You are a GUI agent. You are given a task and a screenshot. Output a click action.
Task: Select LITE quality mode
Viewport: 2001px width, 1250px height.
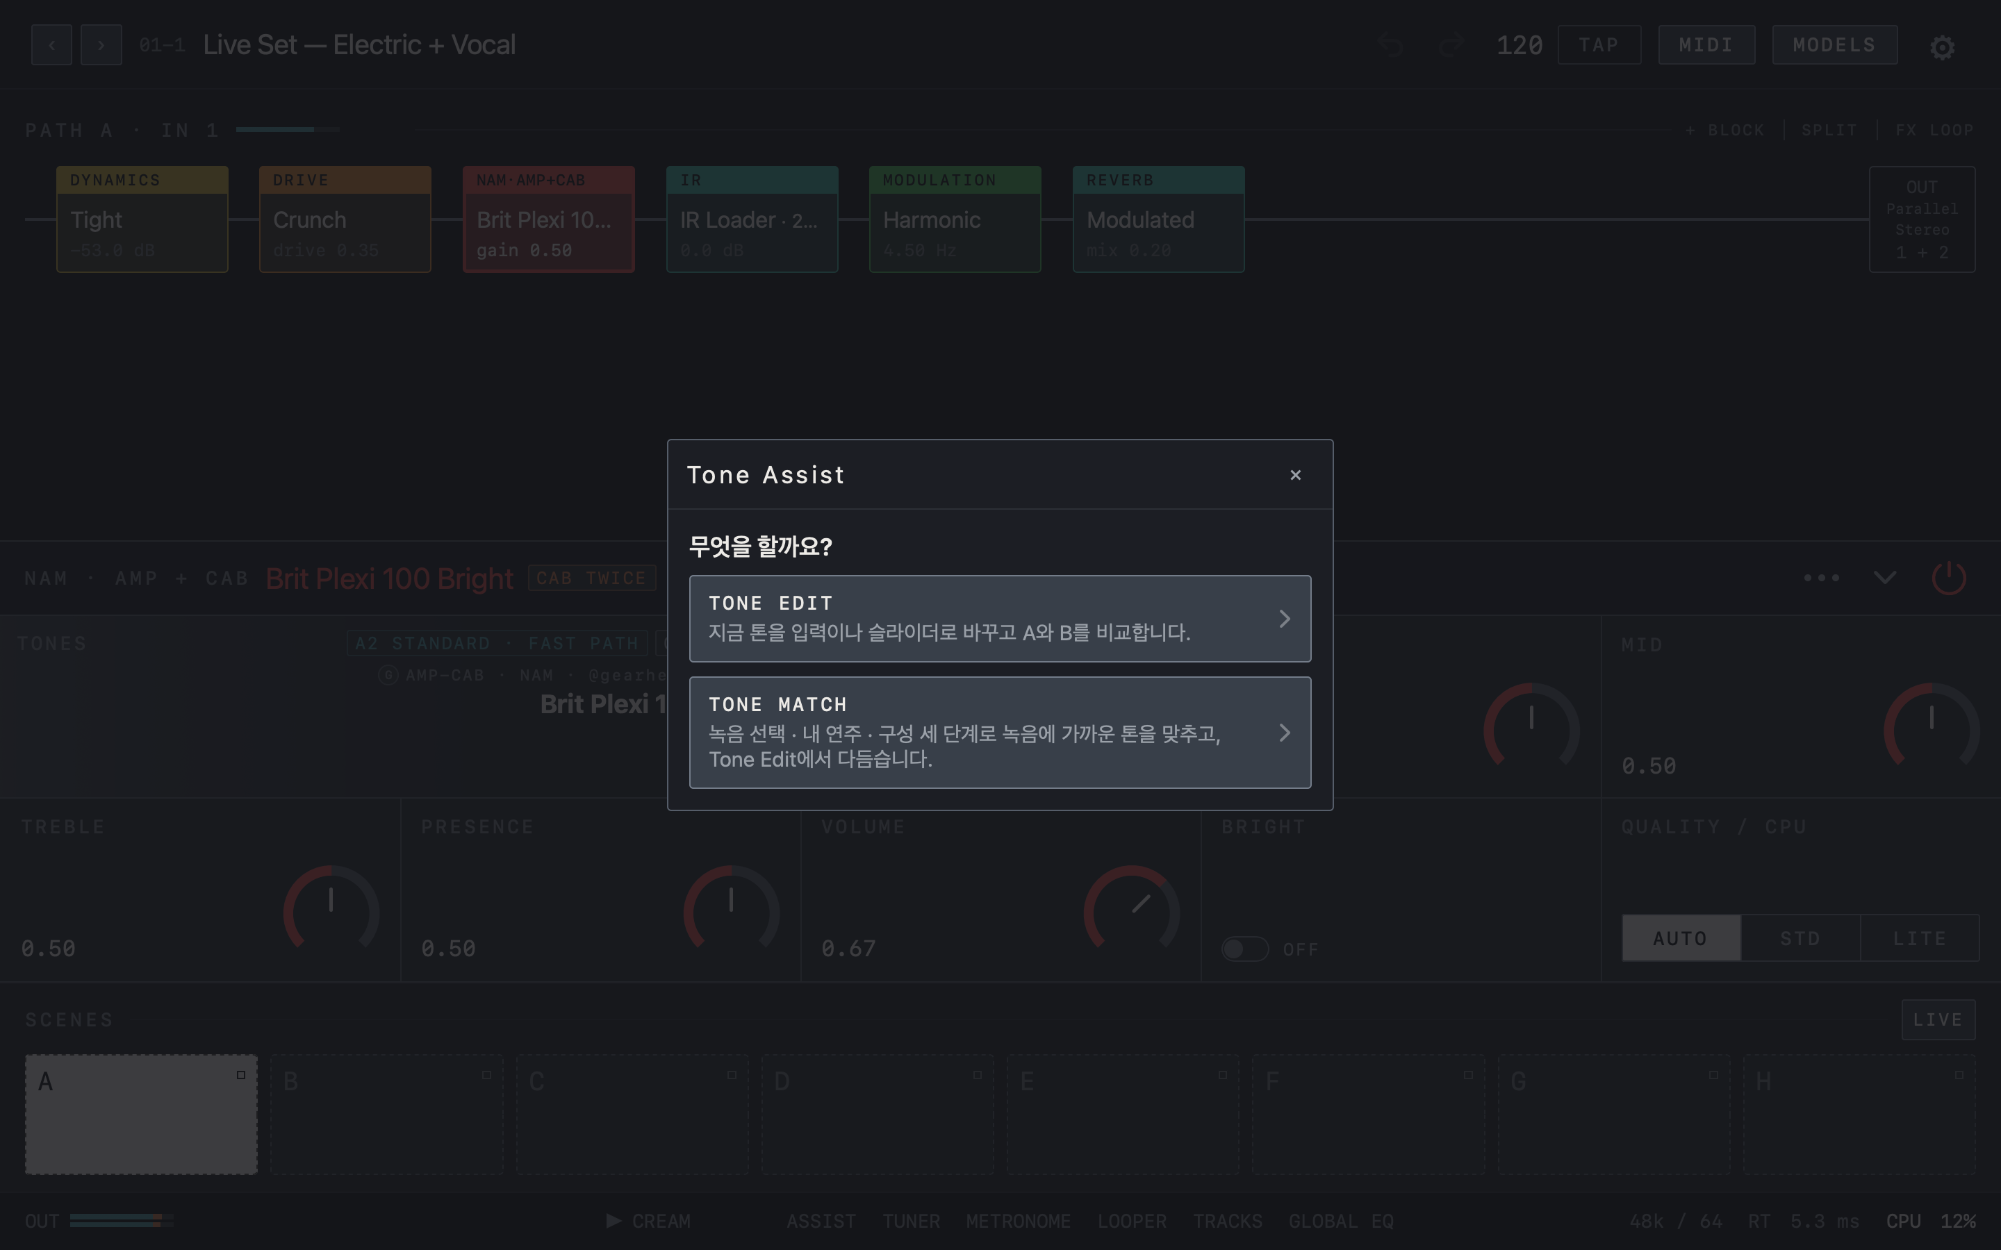1919,937
